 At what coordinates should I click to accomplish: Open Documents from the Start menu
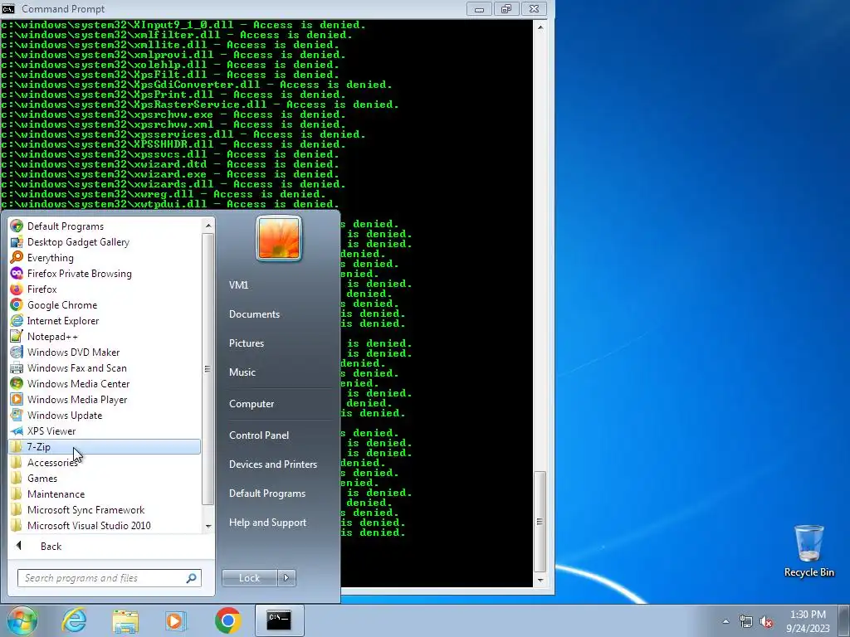254,314
